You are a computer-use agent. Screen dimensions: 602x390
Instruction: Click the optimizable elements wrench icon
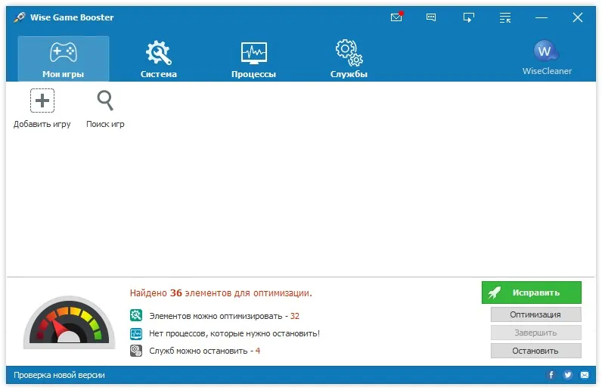[136, 315]
